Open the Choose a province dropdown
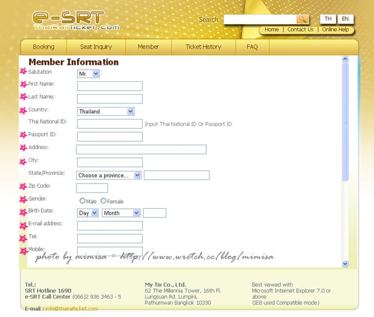Image resolution: width=374 pixels, height=317 pixels. 109,175
